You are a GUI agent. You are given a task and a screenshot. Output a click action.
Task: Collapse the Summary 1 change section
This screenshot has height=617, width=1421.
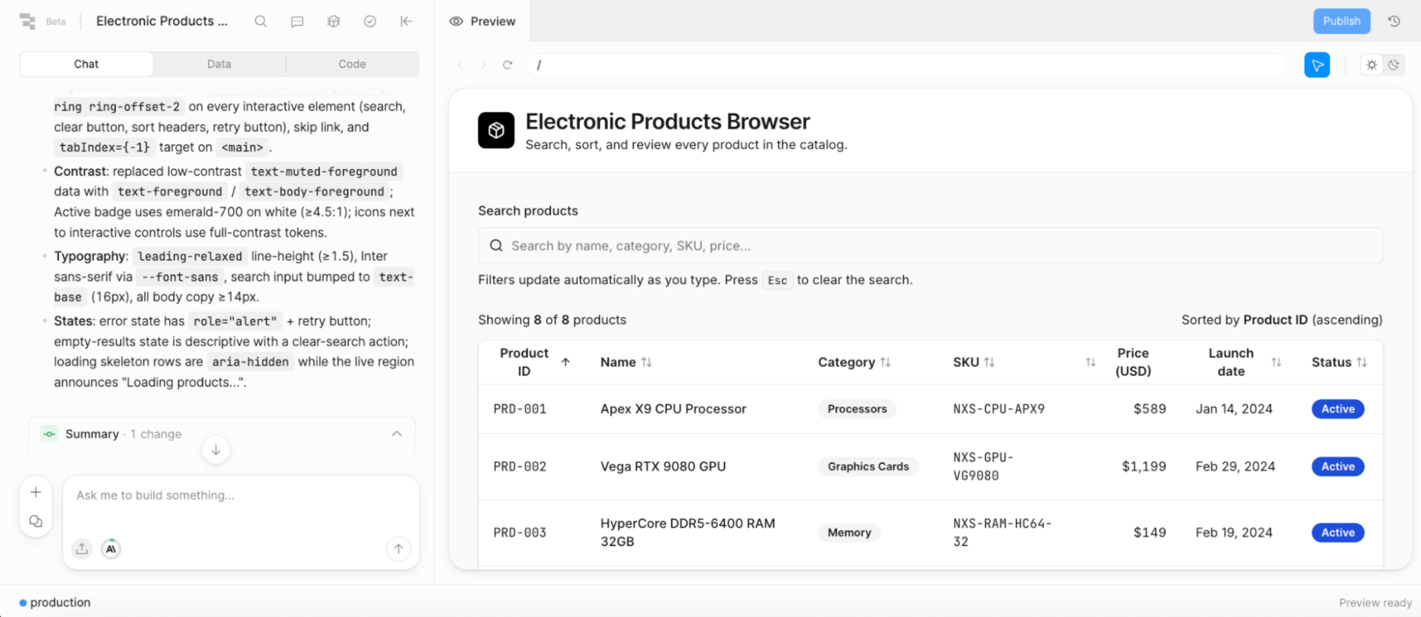point(396,434)
